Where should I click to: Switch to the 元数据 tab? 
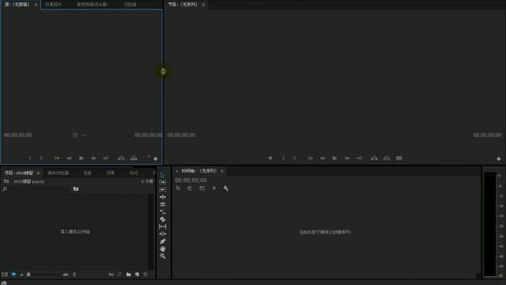click(130, 5)
